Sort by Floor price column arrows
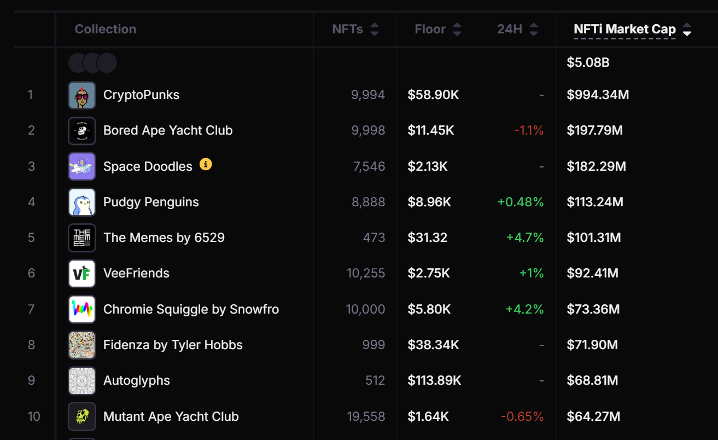The width and height of the screenshot is (718, 440). pyautogui.click(x=457, y=30)
